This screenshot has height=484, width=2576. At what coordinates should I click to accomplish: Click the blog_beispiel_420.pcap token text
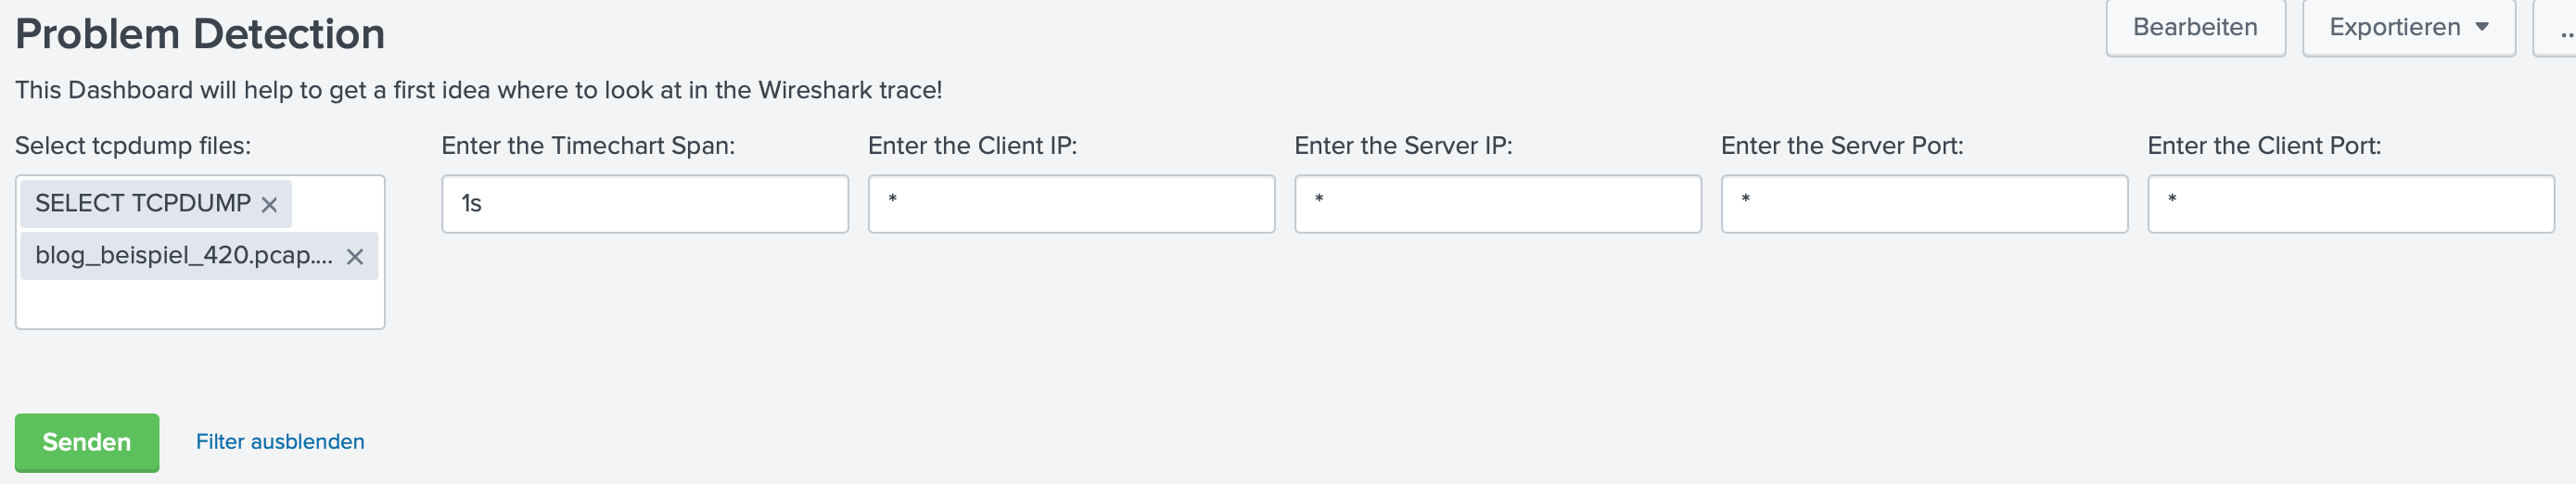(x=184, y=256)
